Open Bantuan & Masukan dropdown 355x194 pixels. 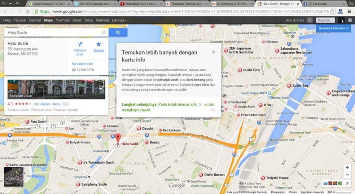click(333, 28)
